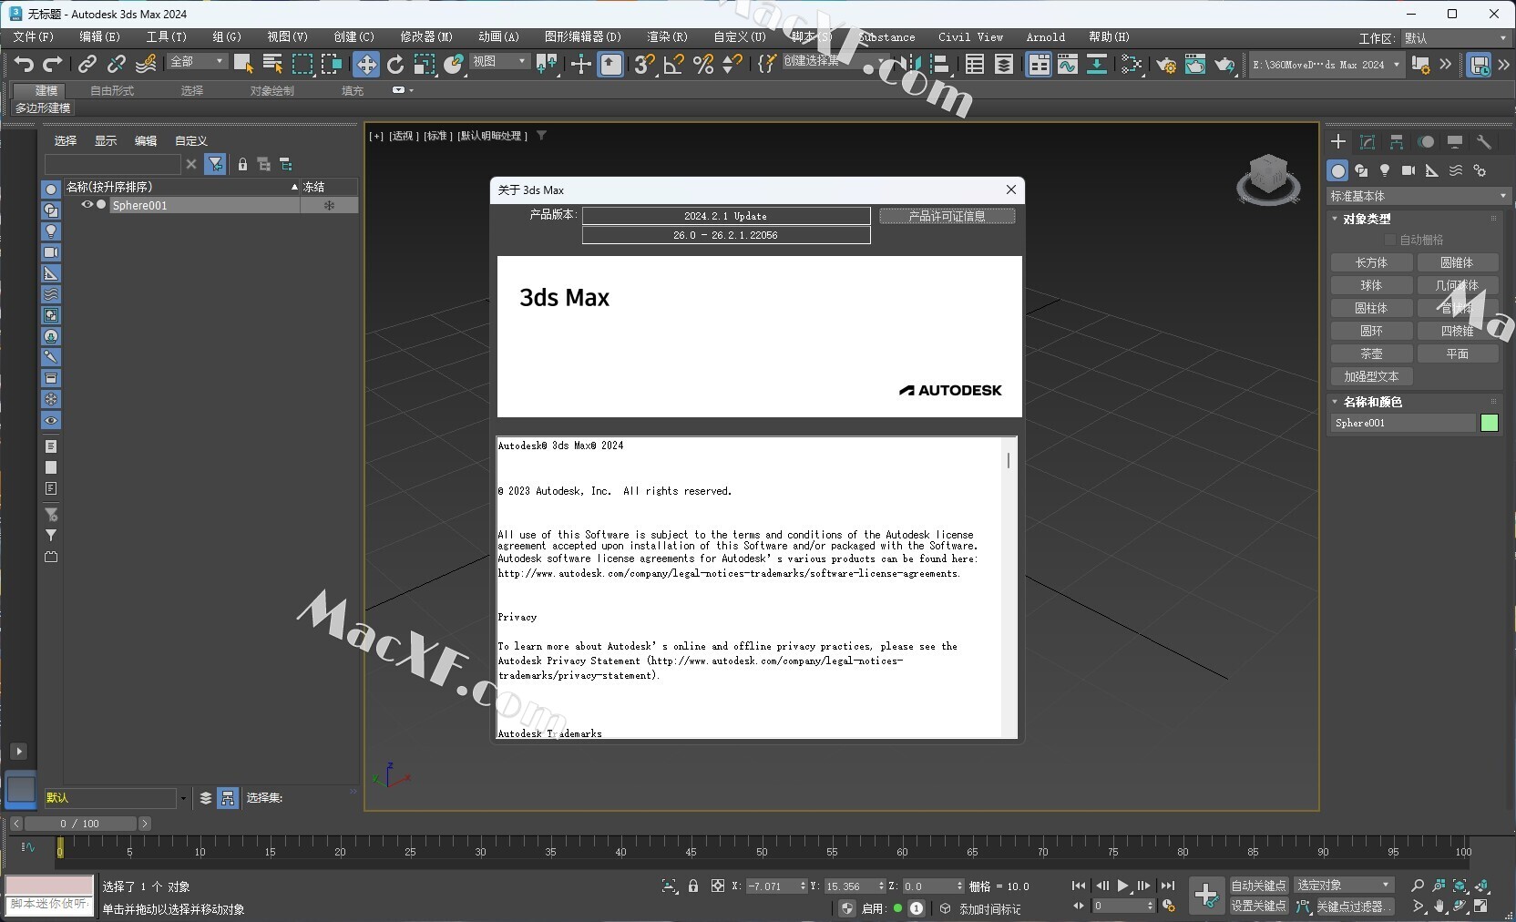Click the 自动关键点 auto key button
The height and width of the screenshot is (922, 1516).
(1258, 886)
